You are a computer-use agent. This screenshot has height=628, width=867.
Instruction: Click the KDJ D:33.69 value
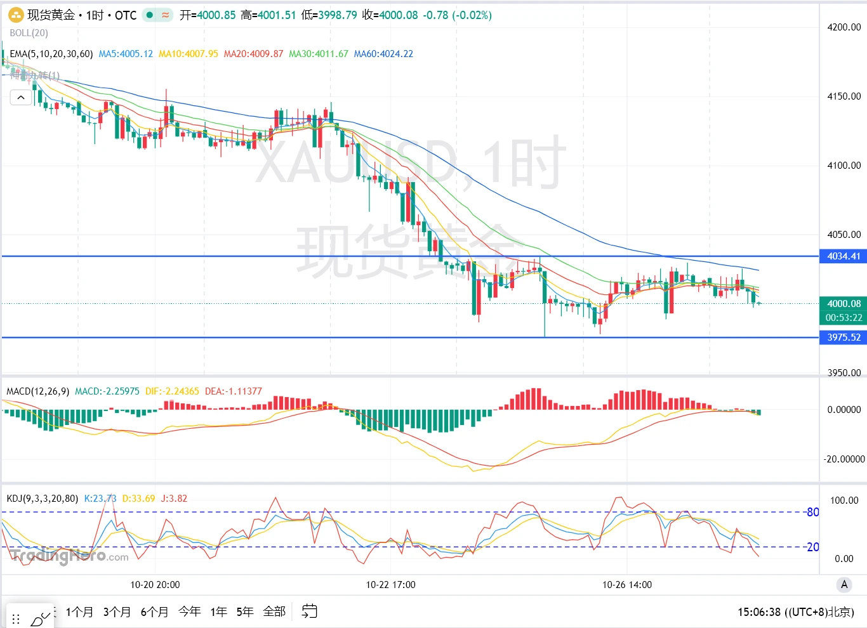(x=138, y=499)
